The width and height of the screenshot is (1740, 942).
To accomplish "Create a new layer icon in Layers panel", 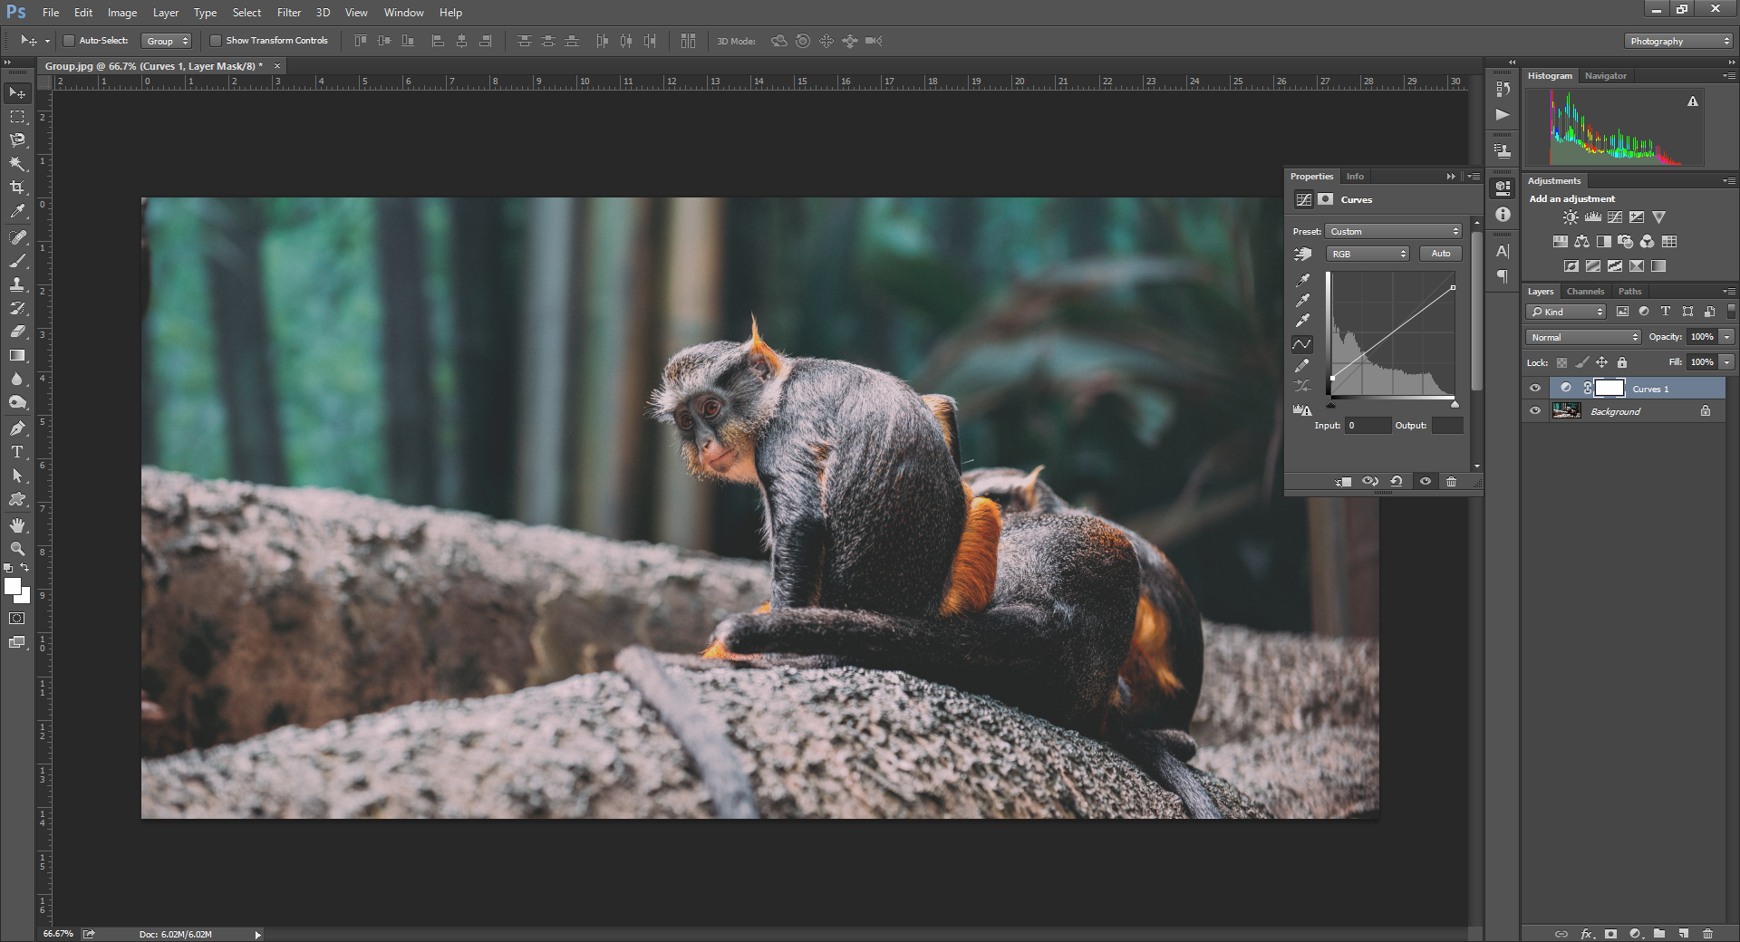I will (1683, 933).
